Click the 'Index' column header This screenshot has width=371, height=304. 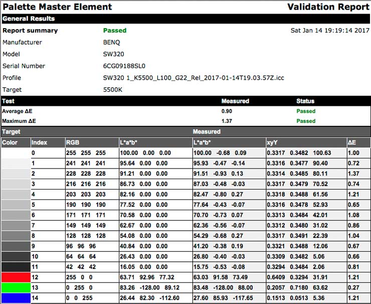tap(48, 142)
